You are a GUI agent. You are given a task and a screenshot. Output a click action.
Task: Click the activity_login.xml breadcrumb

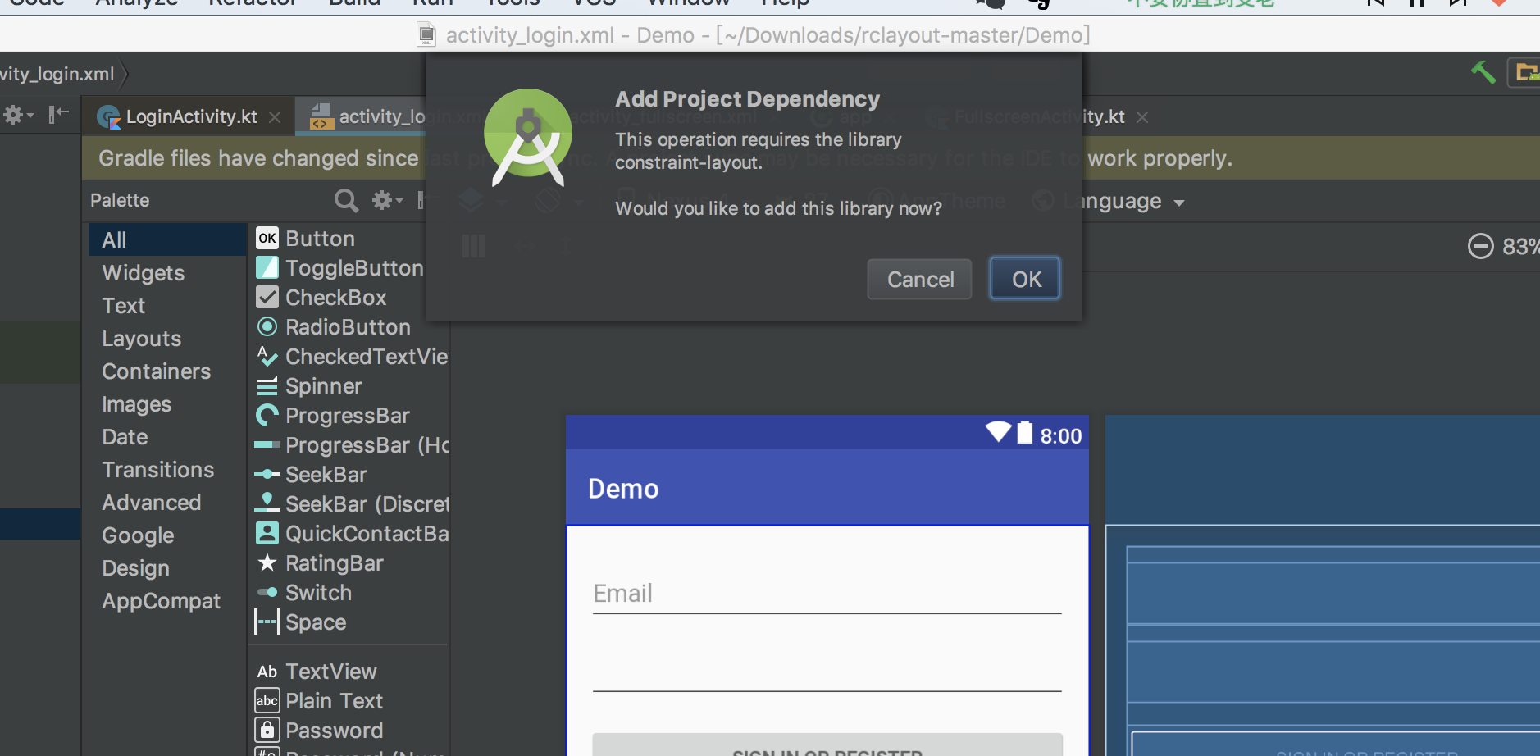[x=57, y=74]
